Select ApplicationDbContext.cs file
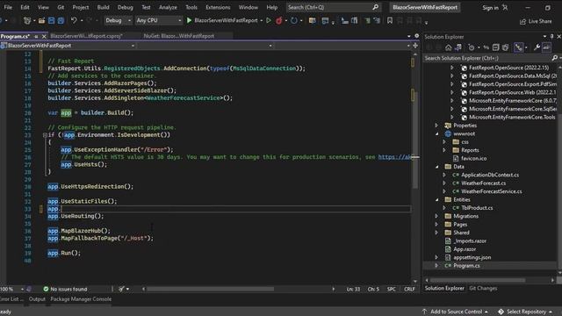 coord(490,175)
